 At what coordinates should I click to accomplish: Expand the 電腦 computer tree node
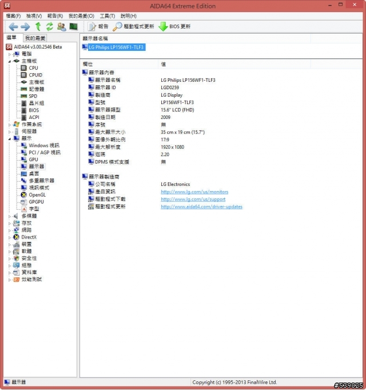[x=10, y=54]
